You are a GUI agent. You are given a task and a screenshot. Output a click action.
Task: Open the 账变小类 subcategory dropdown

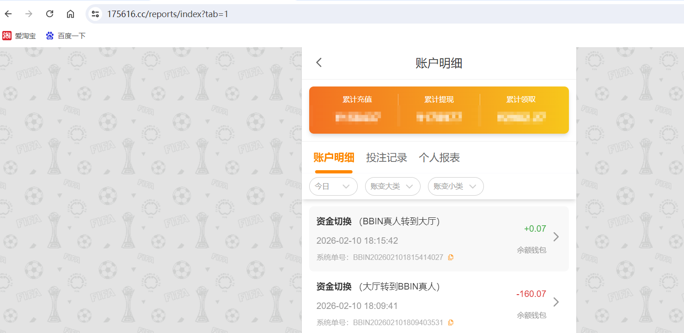[456, 186]
